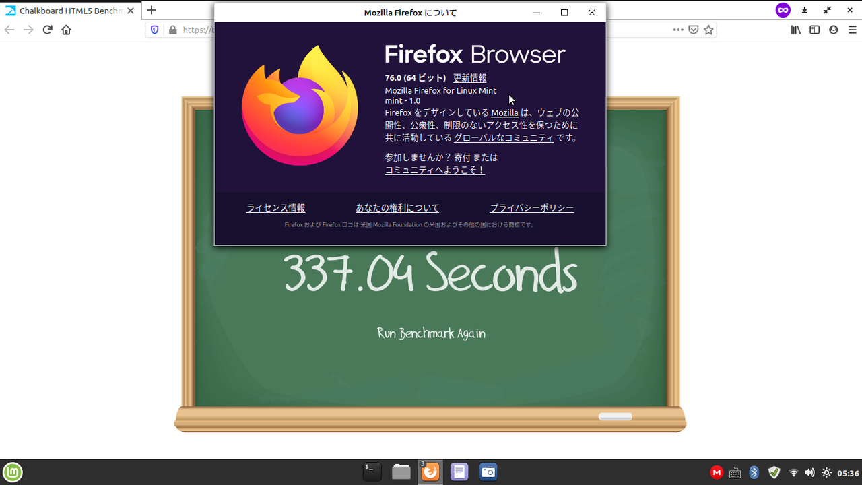Open the Bluetooth tray icon
Image resolution: width=862 pixels, height=485 pixels.
[754, 472]
